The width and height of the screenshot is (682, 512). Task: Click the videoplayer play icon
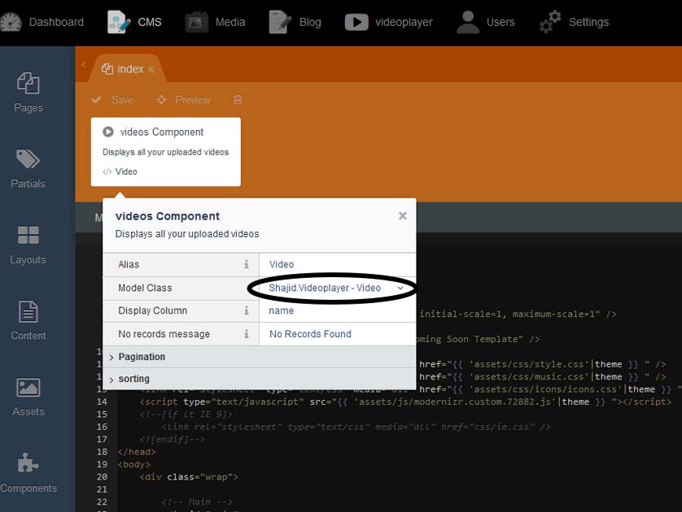coord(356,22)
